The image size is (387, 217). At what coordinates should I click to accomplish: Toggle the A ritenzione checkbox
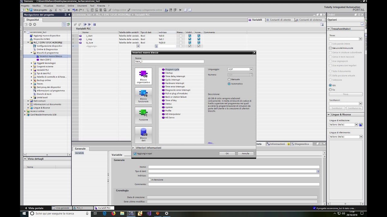coord(150,180)
